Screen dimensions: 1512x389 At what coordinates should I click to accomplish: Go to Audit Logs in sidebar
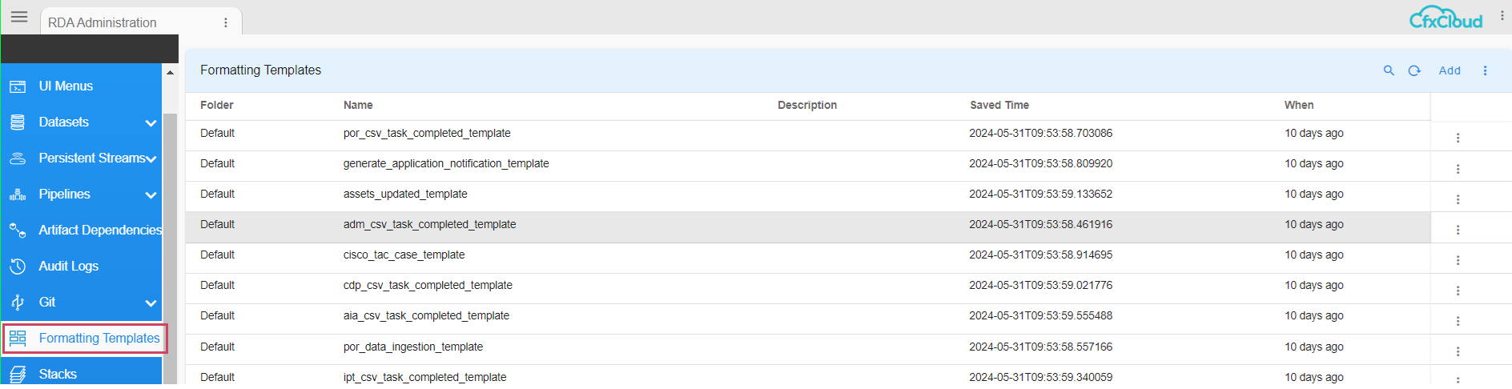point(69,267)
